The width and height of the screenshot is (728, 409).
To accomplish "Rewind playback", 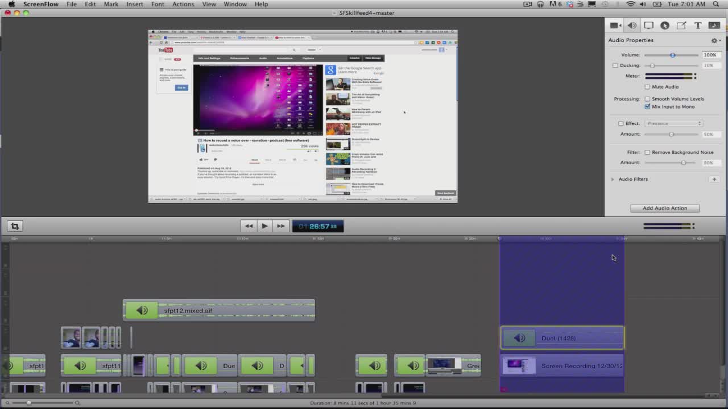I will click(x=249, y=226).
